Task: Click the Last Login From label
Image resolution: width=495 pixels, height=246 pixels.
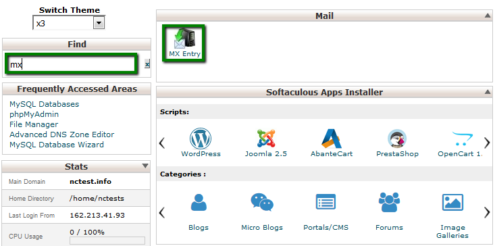Action: click(x=32, y=216)
